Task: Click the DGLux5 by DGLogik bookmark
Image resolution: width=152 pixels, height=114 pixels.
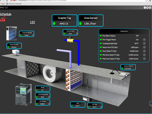Action: [x=14, y=4]
